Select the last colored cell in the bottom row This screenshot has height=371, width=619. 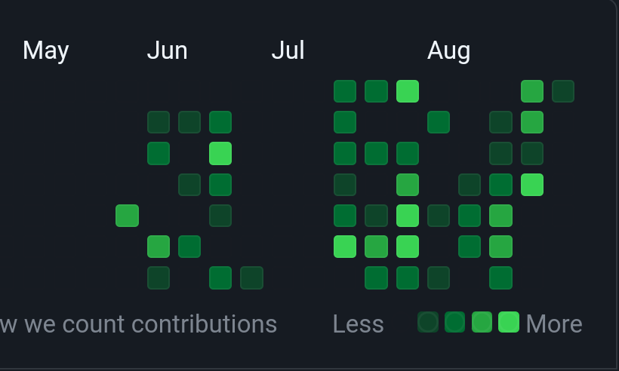tap(501, 278)
